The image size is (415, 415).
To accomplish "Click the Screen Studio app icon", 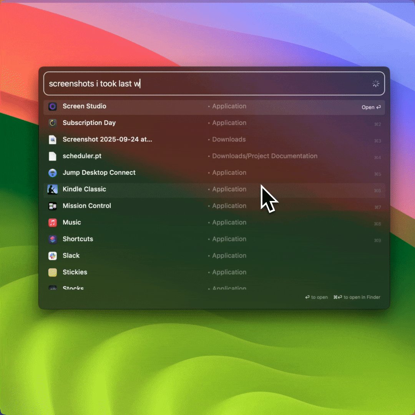I will [52, 106].
